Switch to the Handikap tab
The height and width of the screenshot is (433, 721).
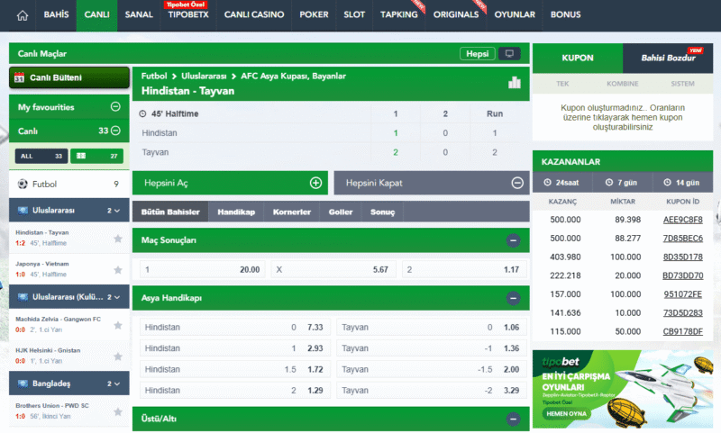pos(236,212)
